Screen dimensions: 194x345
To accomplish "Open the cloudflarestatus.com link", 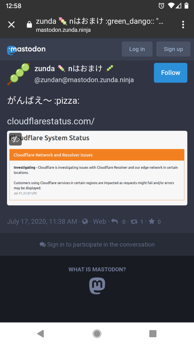I will point(51,121).
